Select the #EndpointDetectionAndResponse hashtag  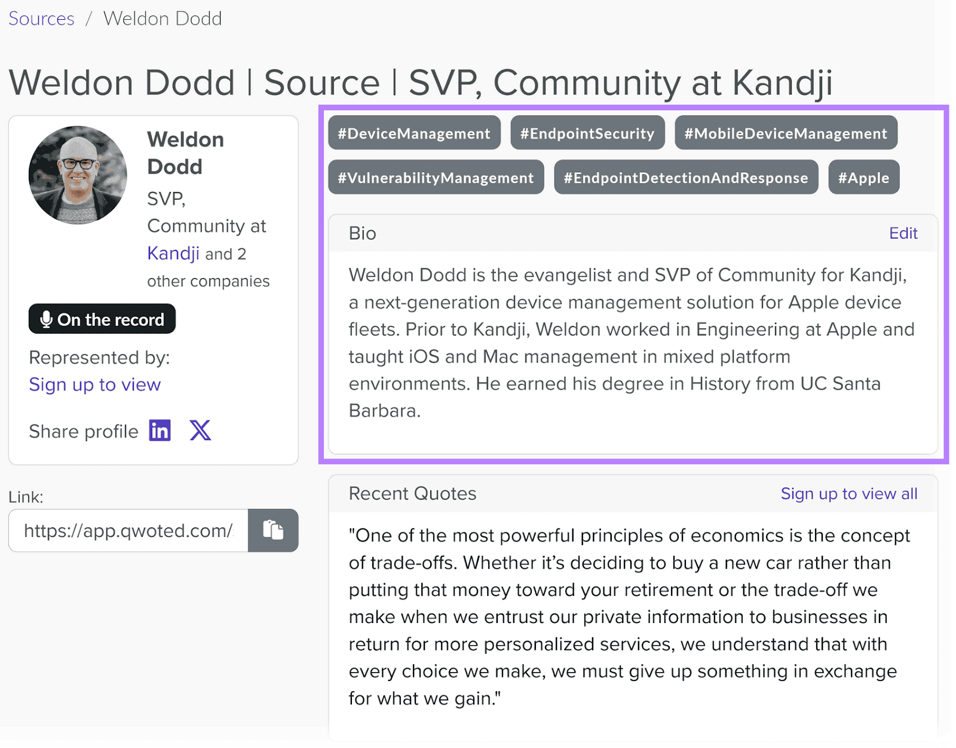[x=686, y=177]
